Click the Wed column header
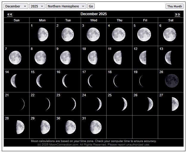This screenshot has height=153, width=187. point(93,20)
